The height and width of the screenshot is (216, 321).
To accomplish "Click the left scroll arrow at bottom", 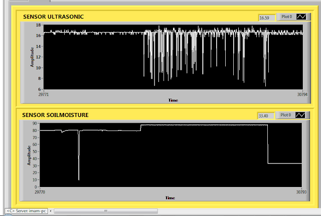I will click(51, 211).
